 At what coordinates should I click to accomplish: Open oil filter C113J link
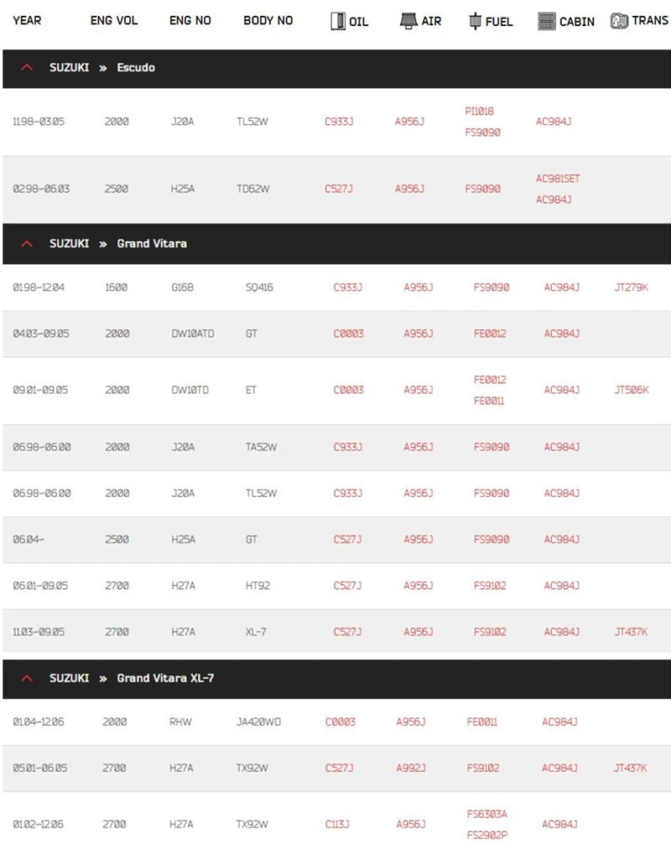coord(337,825)
